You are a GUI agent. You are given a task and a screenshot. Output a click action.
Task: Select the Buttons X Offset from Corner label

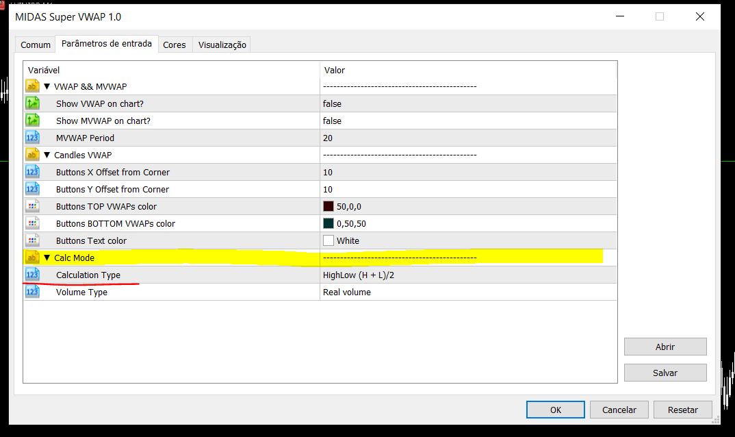pos(112,172)
